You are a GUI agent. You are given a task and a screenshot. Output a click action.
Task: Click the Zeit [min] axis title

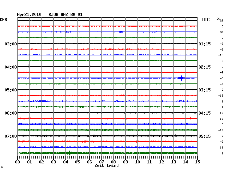coord(107,165)
